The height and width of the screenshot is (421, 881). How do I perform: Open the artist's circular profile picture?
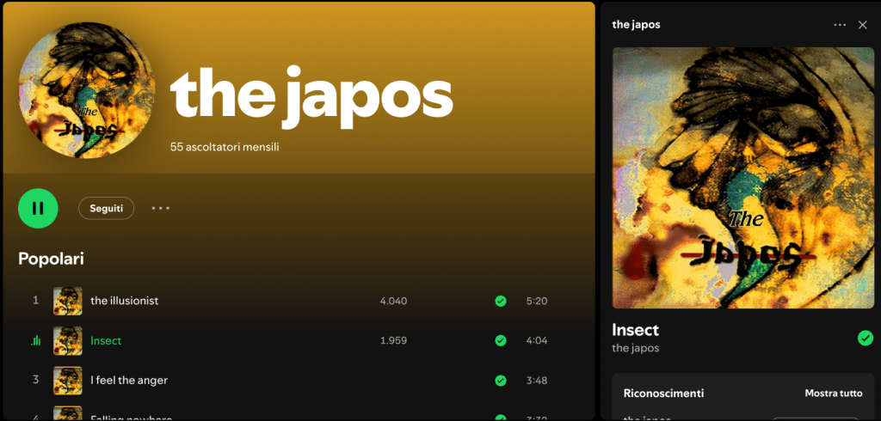tap(87, 90)
